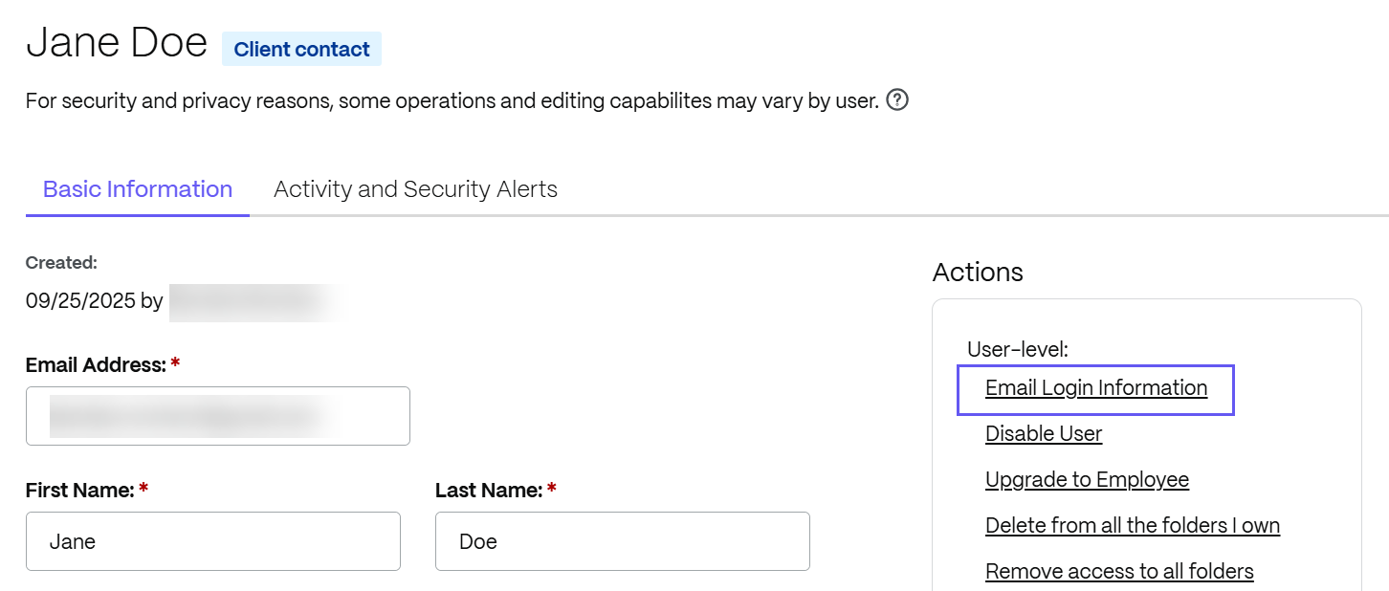Open the Activity and Security Alerts tab
This screenshot has height=591, width=1389.
coord(415,189)
